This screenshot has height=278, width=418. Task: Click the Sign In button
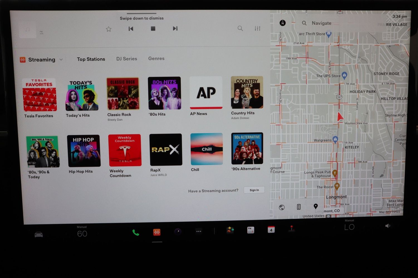tap(254, 190)
